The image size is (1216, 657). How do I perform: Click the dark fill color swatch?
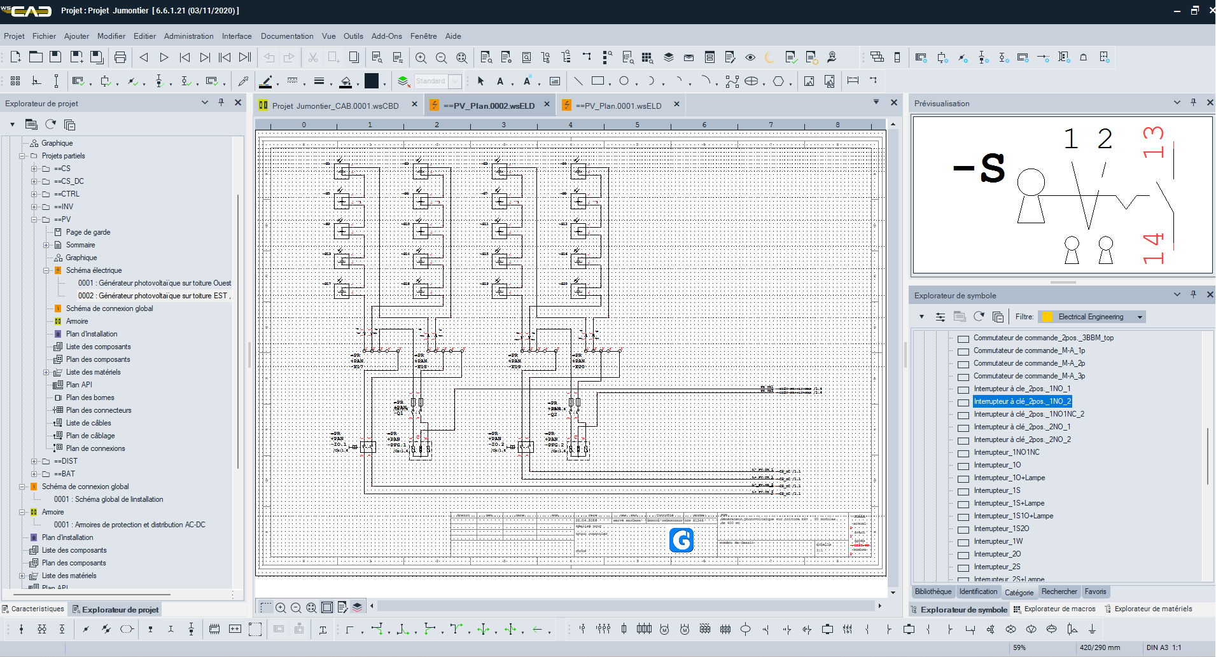tap(372, 81)
